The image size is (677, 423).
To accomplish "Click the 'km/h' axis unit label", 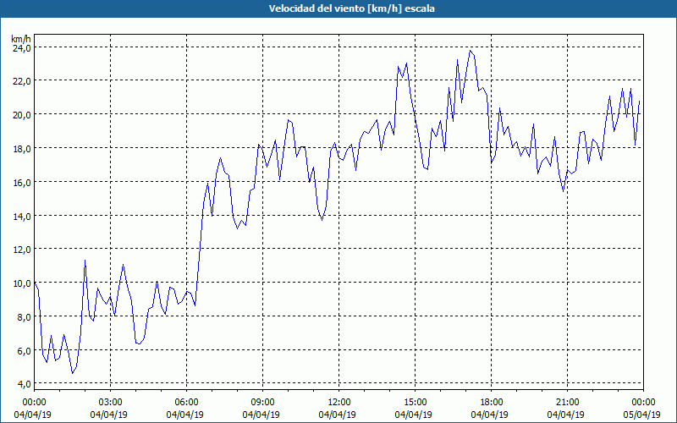I will pos(21,39).
